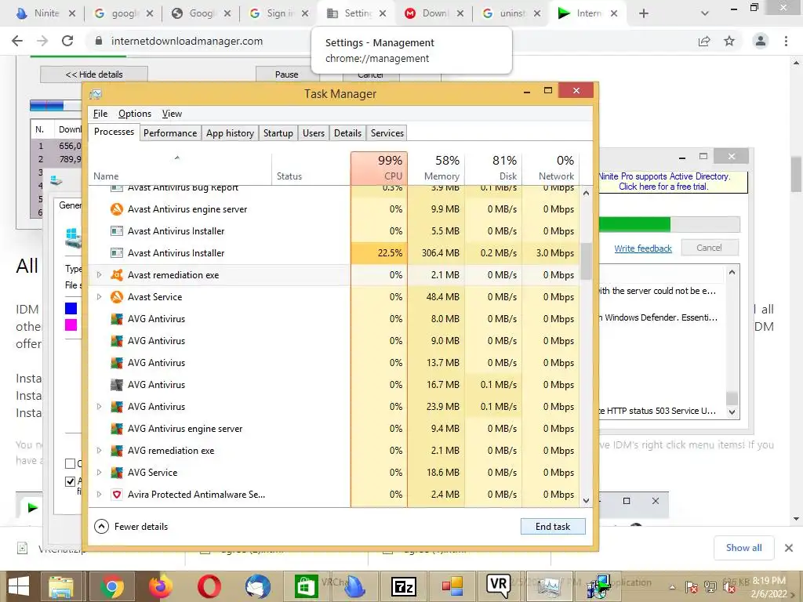Open the Write feedback link in Ninite

(643, 248)
